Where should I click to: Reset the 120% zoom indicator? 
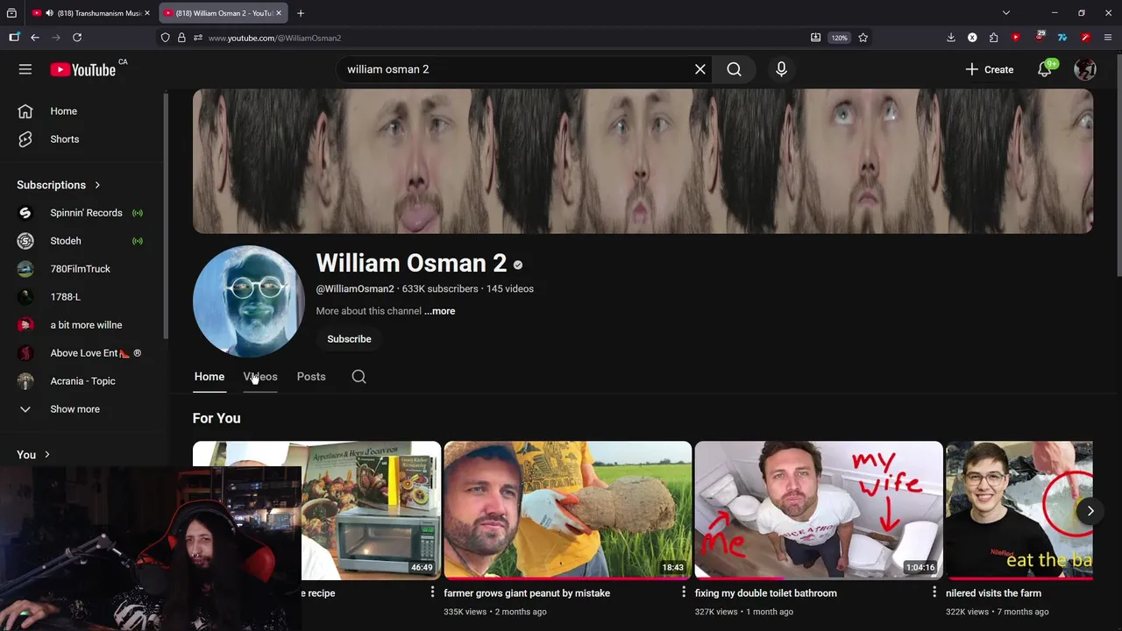pos(840,38)
